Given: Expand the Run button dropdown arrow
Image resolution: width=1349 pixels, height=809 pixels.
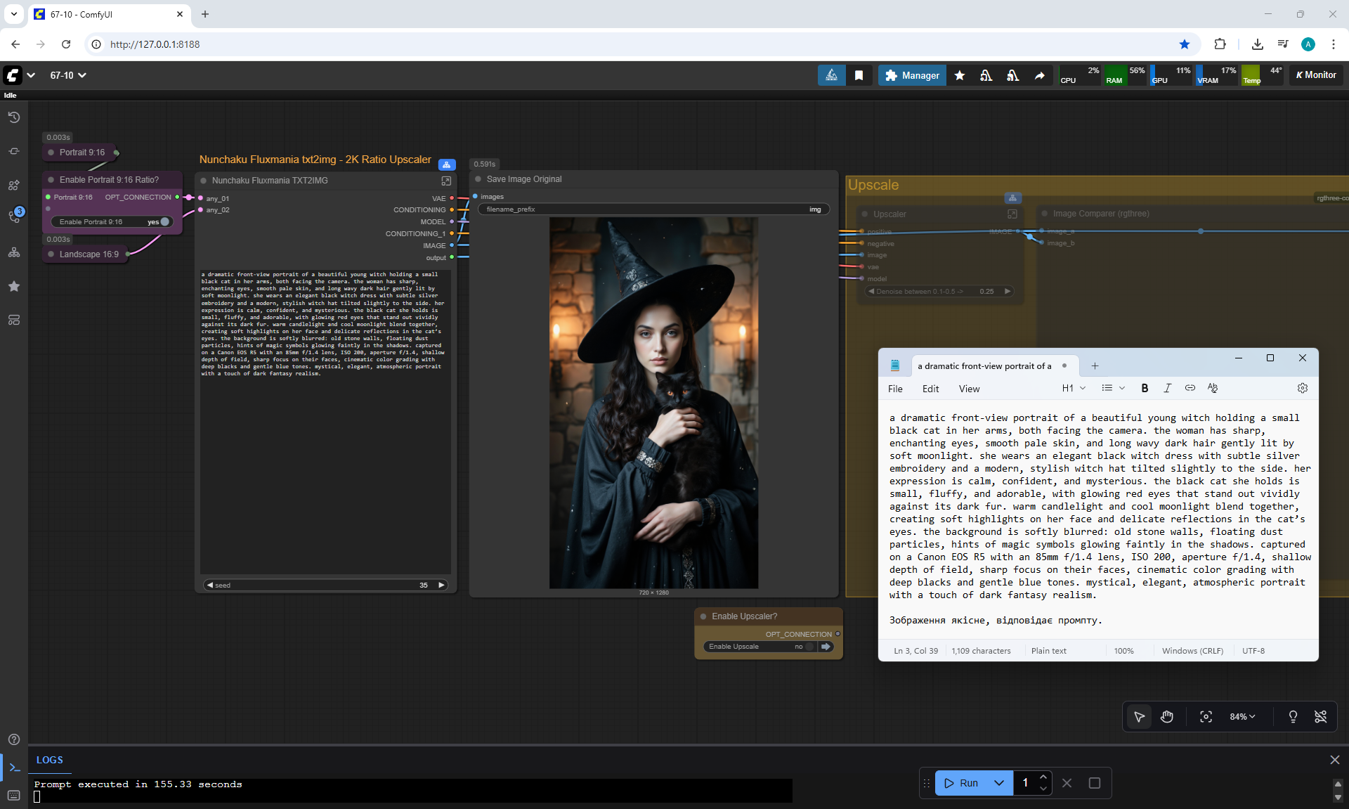Looking at the screenshot, I should [x=998, y=783].
